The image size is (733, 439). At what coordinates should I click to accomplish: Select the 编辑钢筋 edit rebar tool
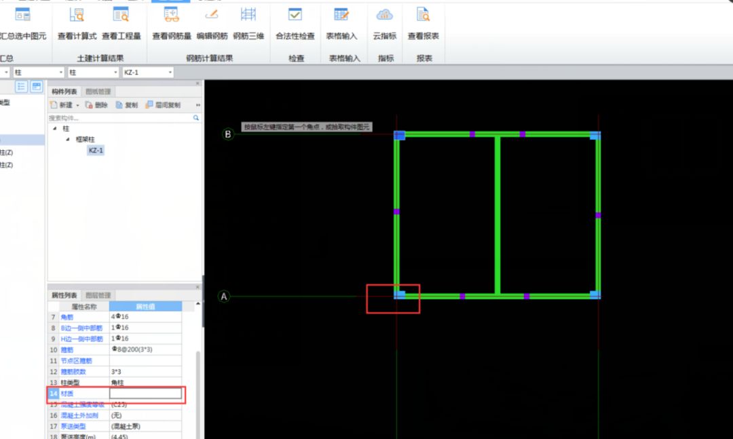212,22
